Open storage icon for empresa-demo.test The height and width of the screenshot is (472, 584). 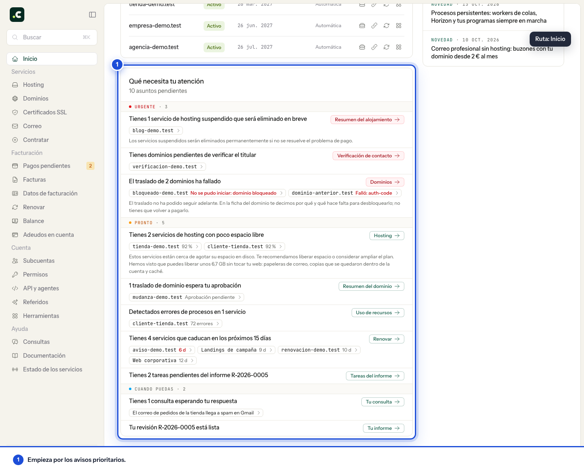point(362,26)
